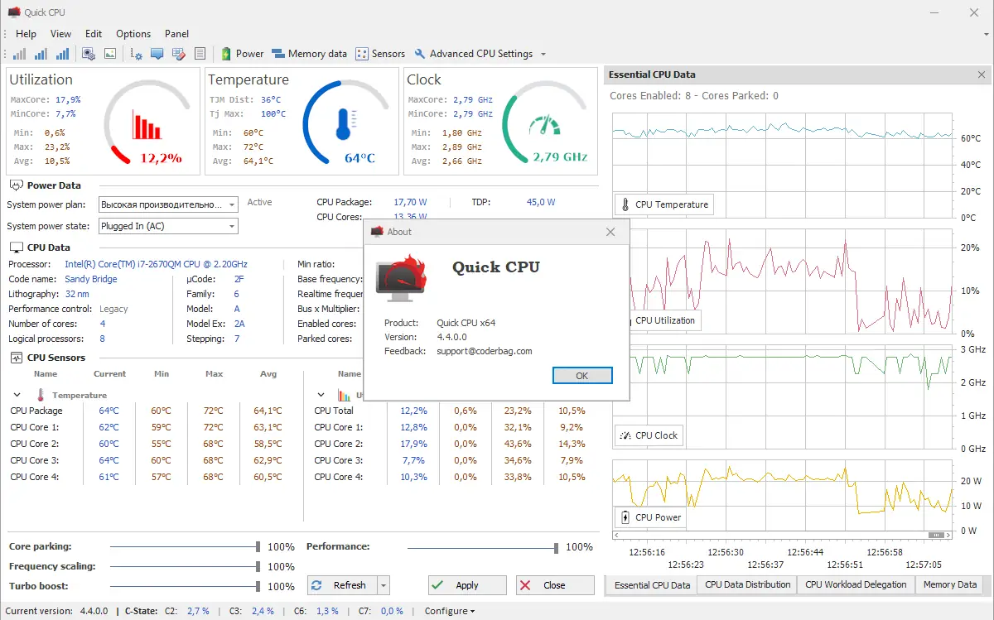The image size is (994, 620).
Task: Click the gear-over-window toolbar icon
Action: pyautogui.click(x=89, y=54)
